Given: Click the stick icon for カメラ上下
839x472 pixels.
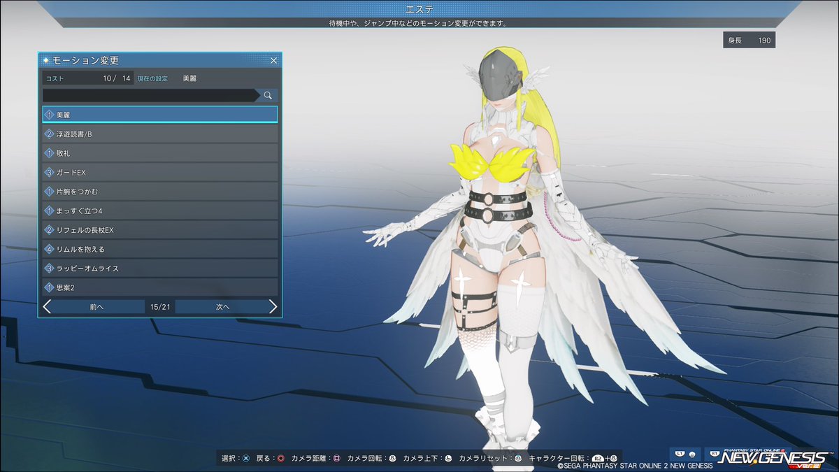Looking at the screenshot, I should 448,459.
